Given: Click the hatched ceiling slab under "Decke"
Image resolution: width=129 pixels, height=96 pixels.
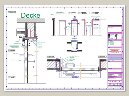Looking at the screenshot, I should (31, 20).
